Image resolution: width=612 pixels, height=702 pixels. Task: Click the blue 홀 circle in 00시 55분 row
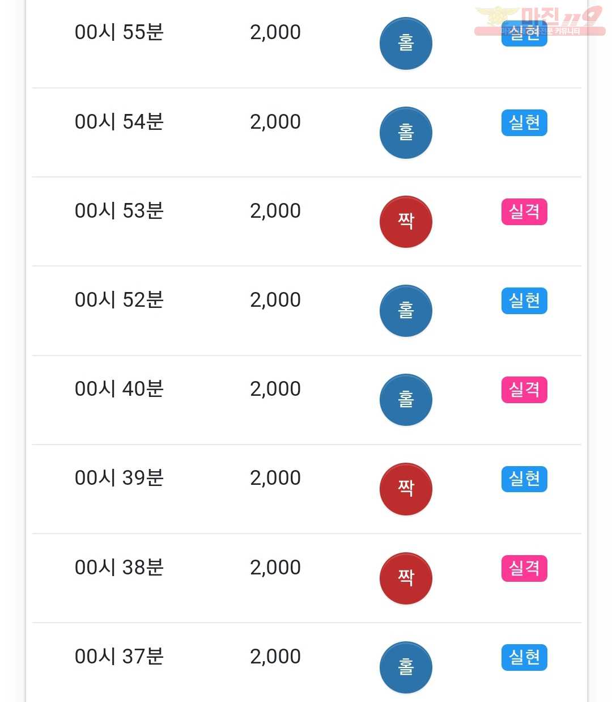(406, 44)
